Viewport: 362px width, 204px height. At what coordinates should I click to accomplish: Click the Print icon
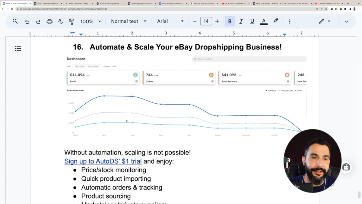(x=49, y=21)
